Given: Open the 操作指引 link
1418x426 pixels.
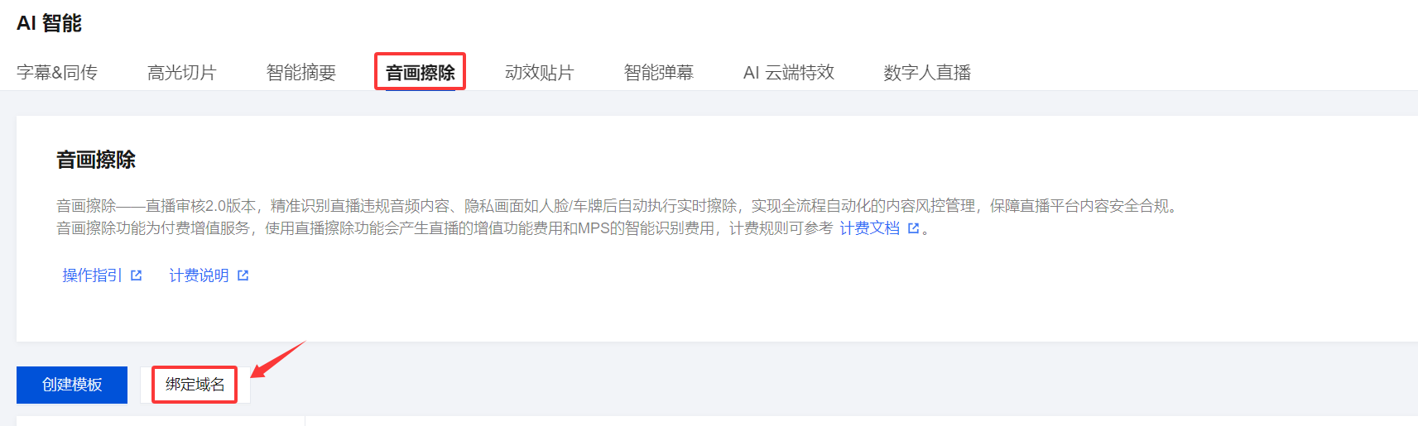Looking at the screenshot, I should (x=93, y=275).
